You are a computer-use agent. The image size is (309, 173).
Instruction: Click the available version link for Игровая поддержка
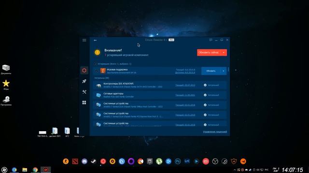tap(185, 73)
